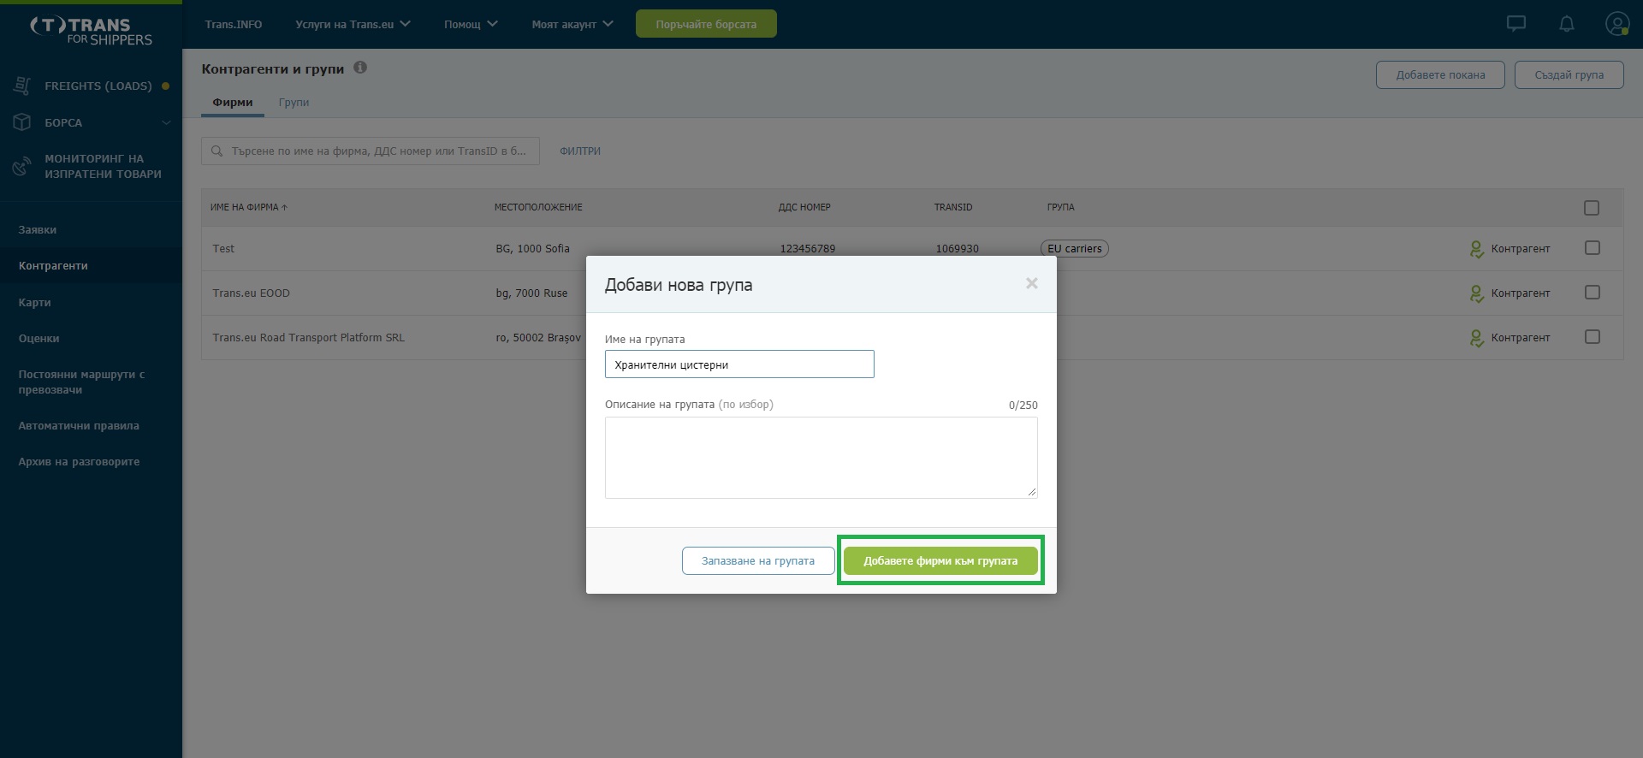Image resolution: width=1643 pixels, height=758 pixels.
Task: Open Архив на разговорите in the sidebar
Action: click(79, 461)
